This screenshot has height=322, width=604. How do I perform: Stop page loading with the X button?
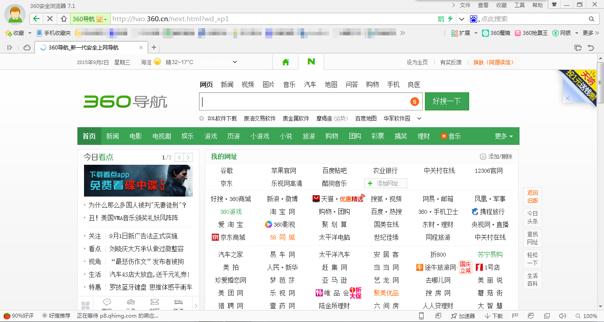click(x=50, y=19)
